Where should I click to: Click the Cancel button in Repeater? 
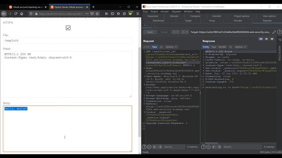click(x=164, y=32)
